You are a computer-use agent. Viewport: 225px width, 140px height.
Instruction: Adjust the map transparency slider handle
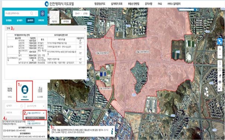coord(195,10)
